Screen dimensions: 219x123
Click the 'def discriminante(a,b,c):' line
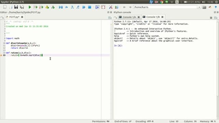[21, 43]
